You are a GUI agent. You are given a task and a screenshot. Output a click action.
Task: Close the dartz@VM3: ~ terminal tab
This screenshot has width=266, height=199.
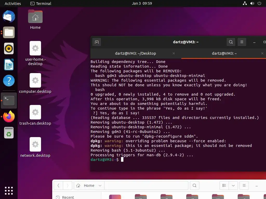point(262,53)
